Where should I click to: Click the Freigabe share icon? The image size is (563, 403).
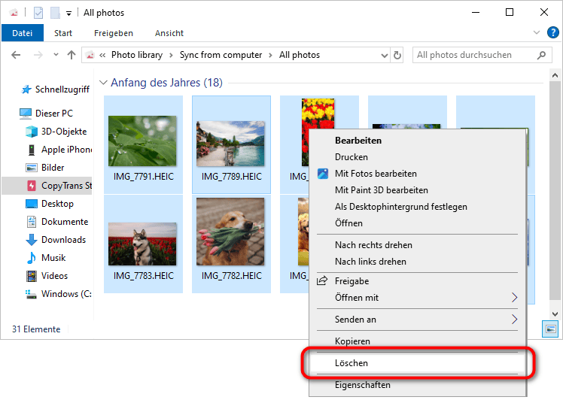point(323,281)
